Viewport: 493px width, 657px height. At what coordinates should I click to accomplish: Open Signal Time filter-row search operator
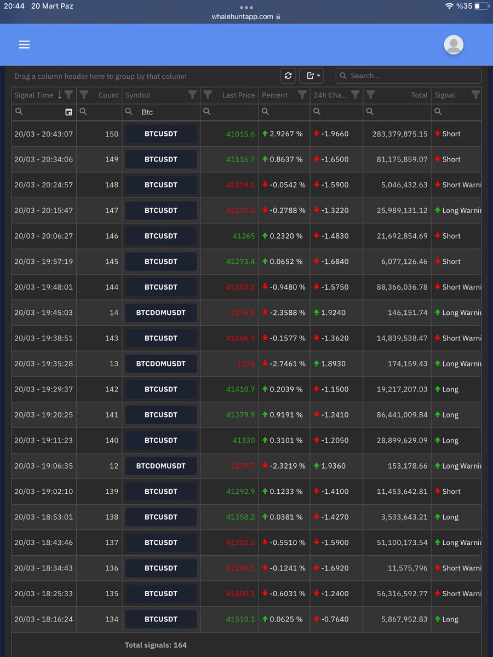[x=19, y=112]
